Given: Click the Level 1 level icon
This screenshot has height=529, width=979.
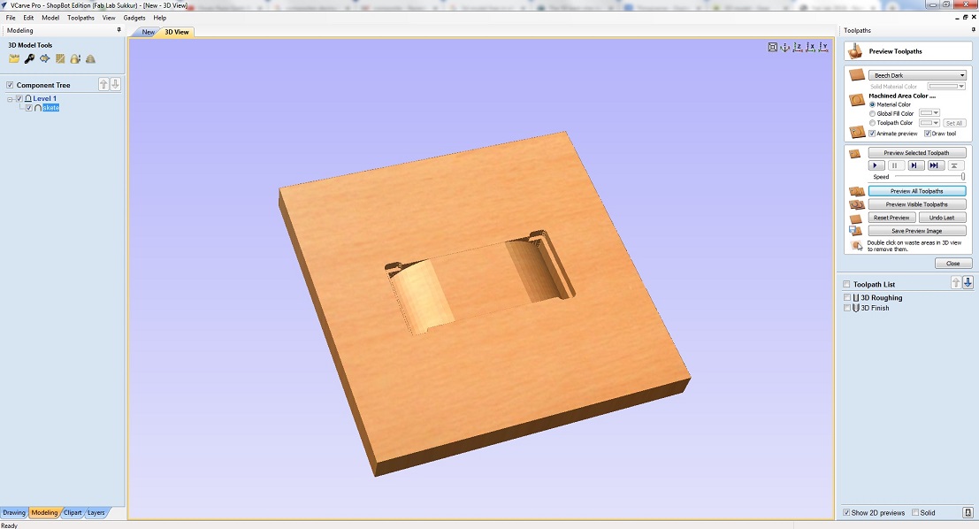Looking at the screenshot, I should coord(28,99).
